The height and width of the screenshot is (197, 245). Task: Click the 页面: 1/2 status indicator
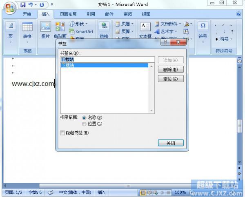13,193
